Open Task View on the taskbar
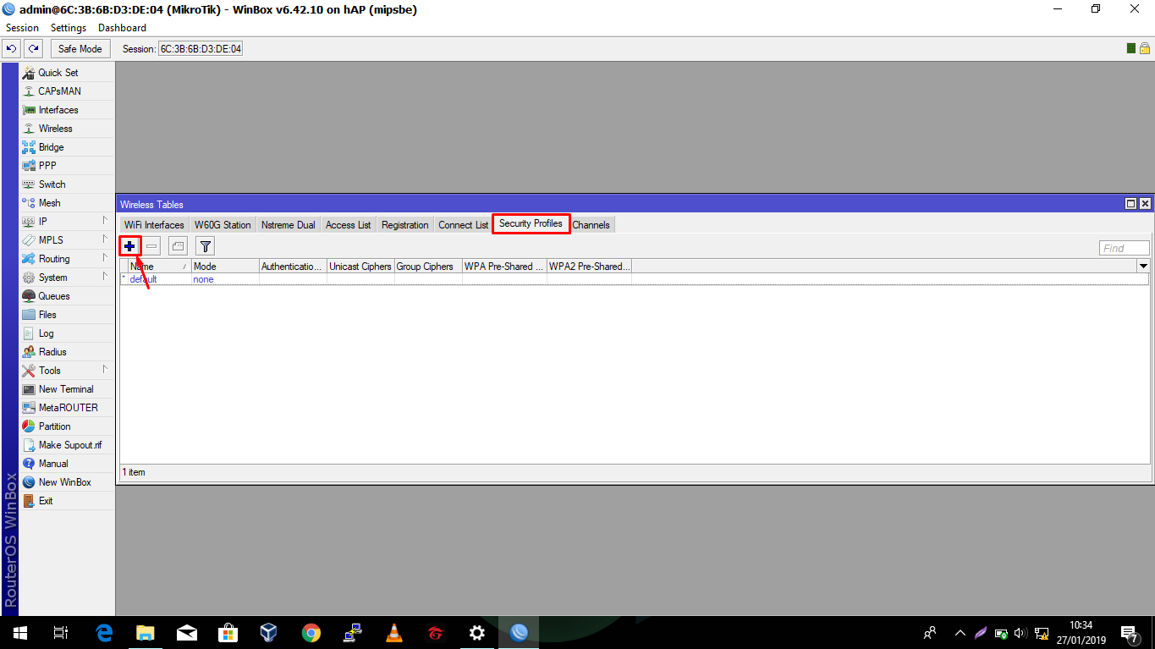Image resolution: width=1155 pixels, height=649 pixels. coord(61,632)
